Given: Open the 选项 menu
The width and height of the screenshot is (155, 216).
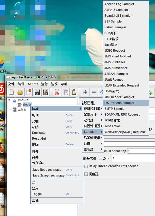Looking at the screenshot, I should click(54, 84).
